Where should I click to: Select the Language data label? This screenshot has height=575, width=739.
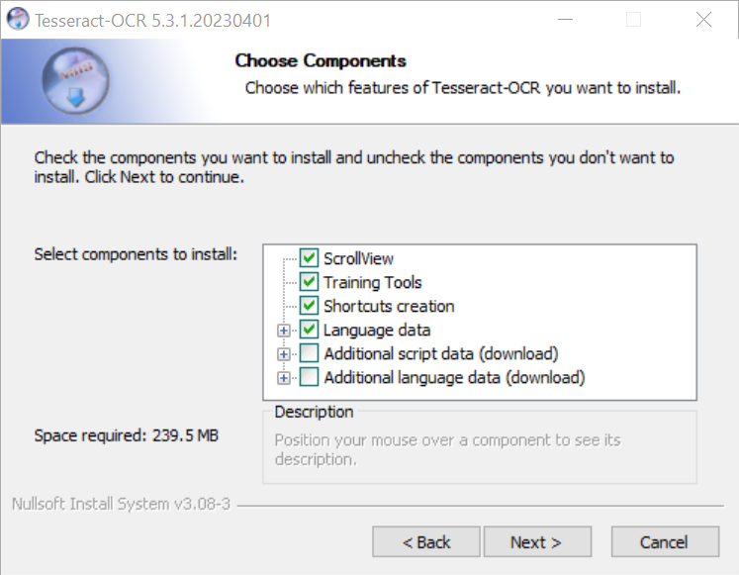coord(377,330)
